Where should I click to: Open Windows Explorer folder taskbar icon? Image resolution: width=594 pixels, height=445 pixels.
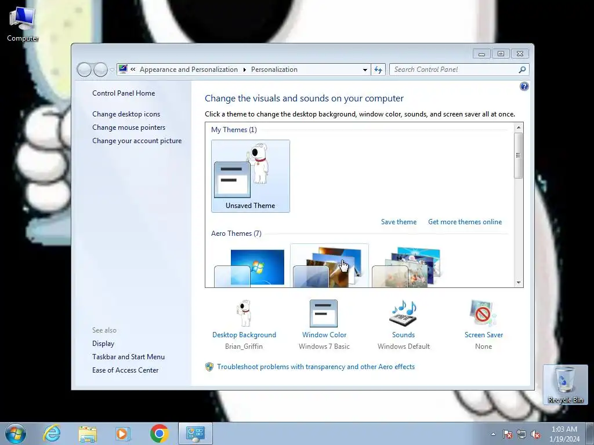coord(88,433)
